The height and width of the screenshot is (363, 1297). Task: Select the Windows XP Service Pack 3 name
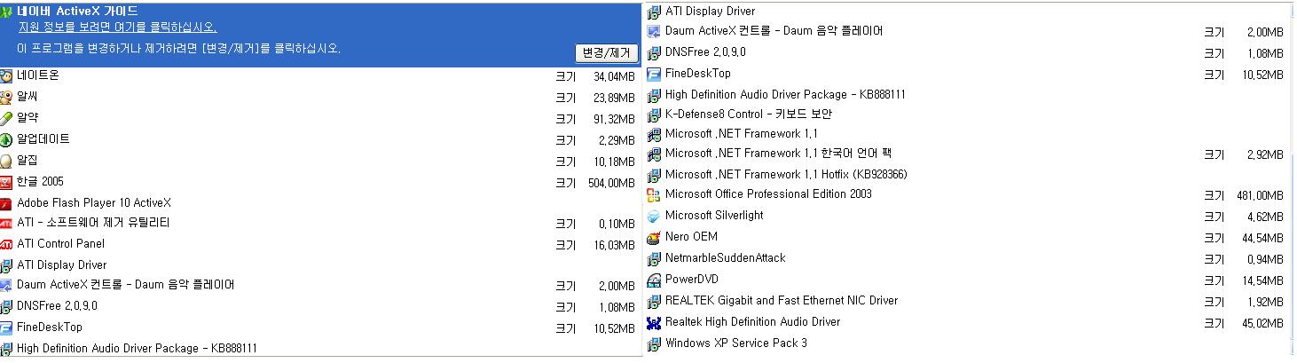[x=736, y=343]
